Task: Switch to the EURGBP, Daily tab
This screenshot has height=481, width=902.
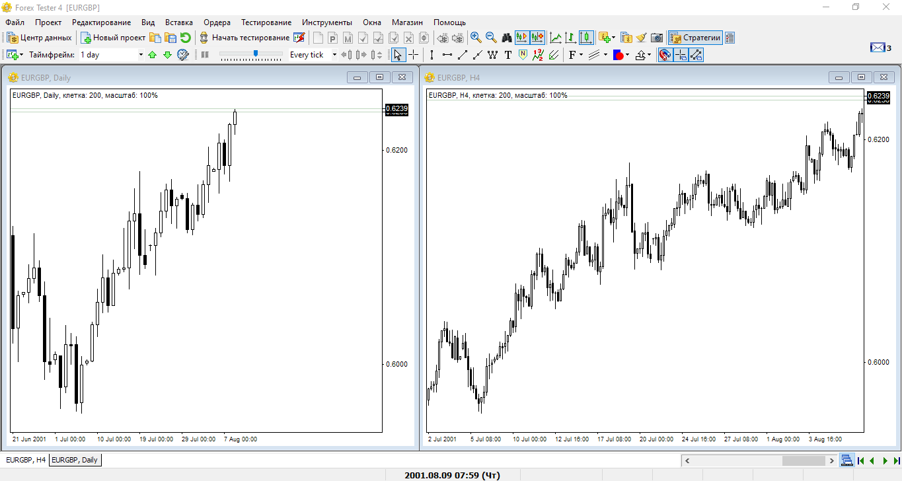Action: [75, 460]
